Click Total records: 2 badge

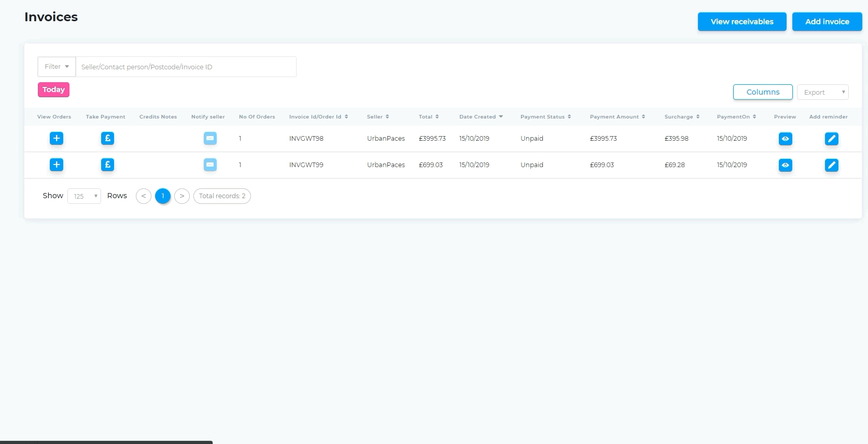(x=222, y=196)
